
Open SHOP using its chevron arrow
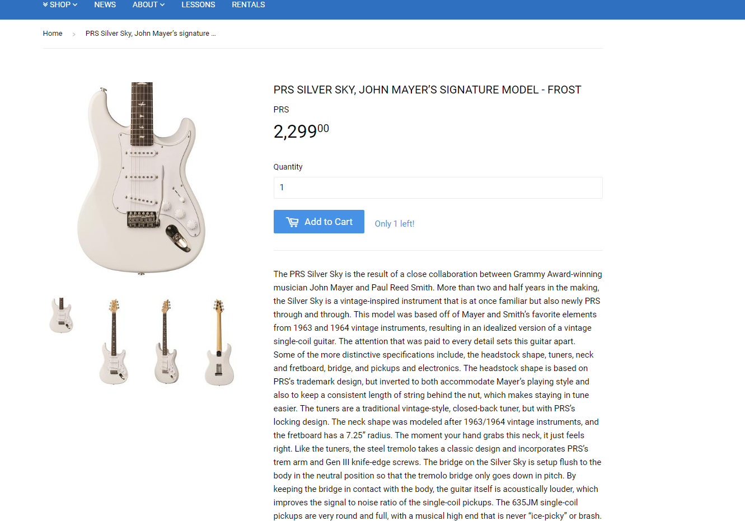click(74, 4)
